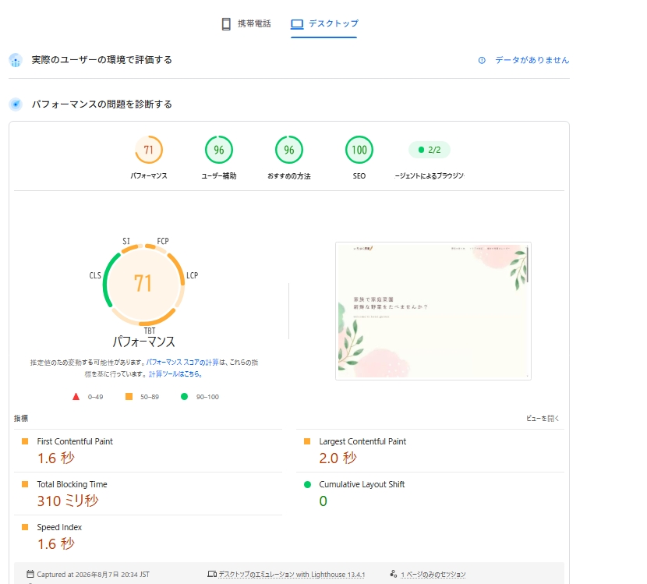
Task: Jump to the 96 ユーザー補助 gauge
Action: pos(219,150)
